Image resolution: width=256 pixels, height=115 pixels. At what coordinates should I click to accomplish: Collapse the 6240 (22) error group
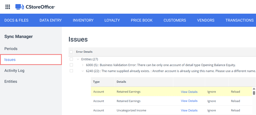(82, 71)
